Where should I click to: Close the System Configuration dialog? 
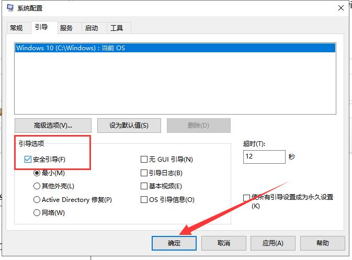click(341, 8)
